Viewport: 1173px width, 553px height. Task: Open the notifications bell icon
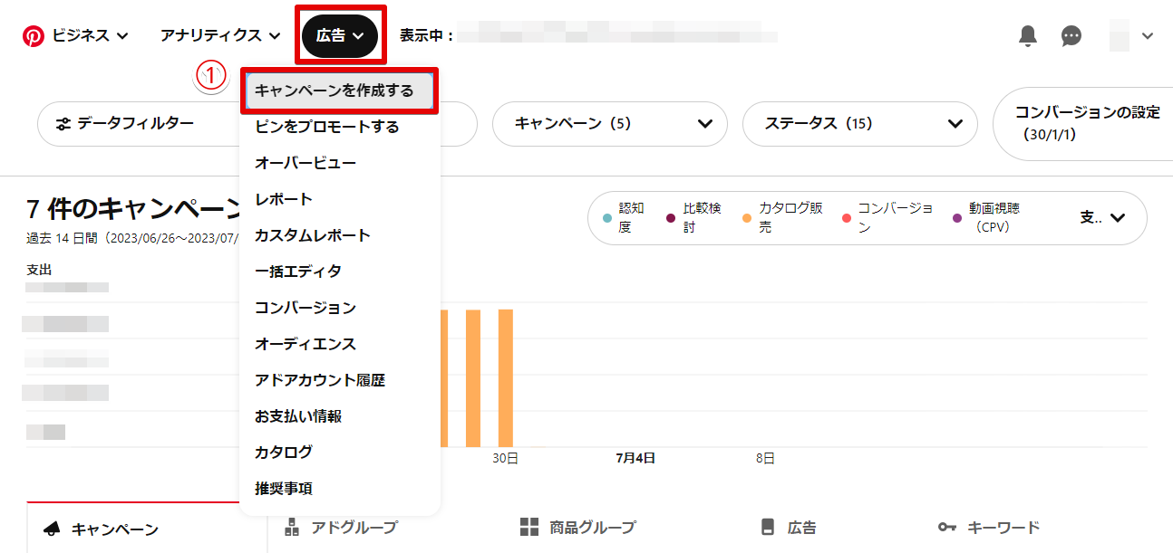click(1027, 36)
